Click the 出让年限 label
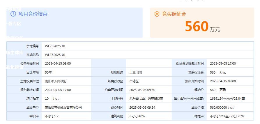The width and height of the screenshot is (260, 124). tap(33, 72)
